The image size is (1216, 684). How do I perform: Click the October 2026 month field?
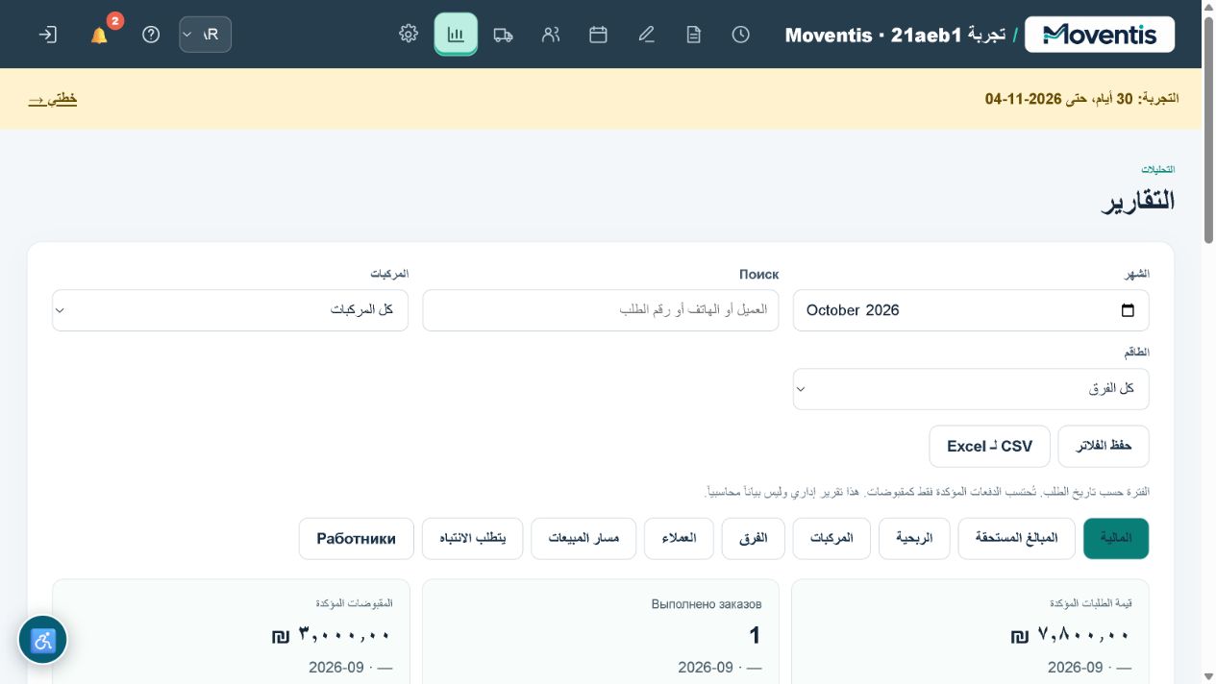tap(971, 310)
